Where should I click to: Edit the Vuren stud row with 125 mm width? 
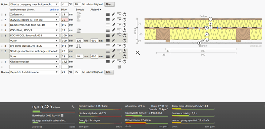click(113, 41)
